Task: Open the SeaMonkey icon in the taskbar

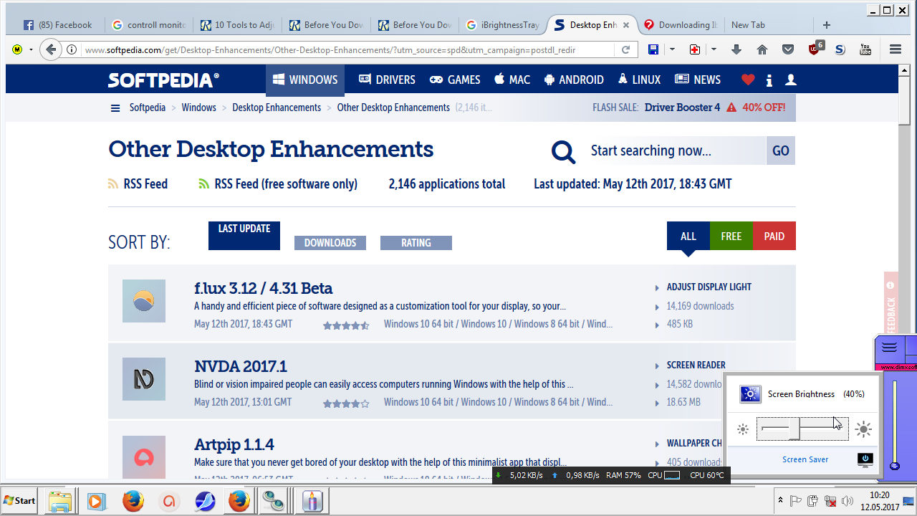Action: (205, 501)
